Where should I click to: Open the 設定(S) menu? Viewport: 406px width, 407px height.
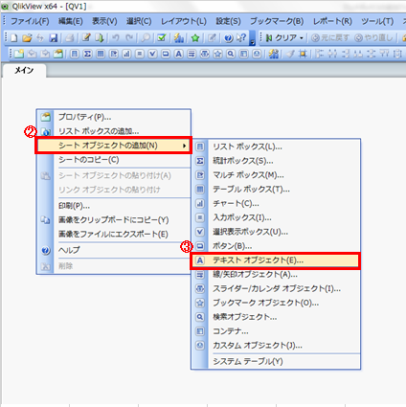pos(228,21)
